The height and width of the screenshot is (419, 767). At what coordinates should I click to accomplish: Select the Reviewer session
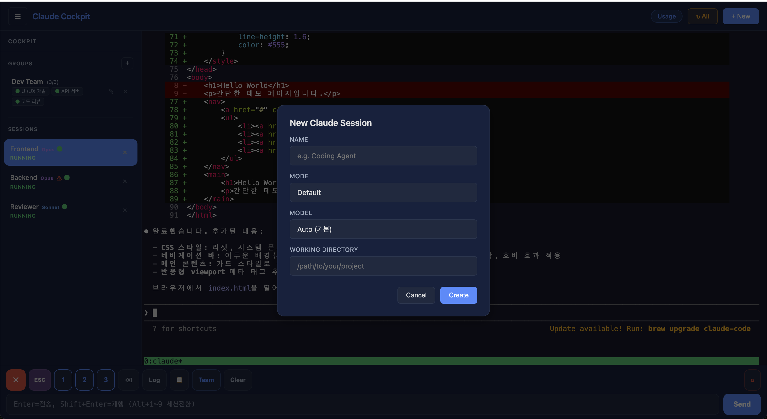click(71, 210)
